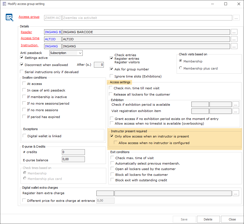
Task: Toggle the Settings active checkbox
Action: (x=22, y=58)
